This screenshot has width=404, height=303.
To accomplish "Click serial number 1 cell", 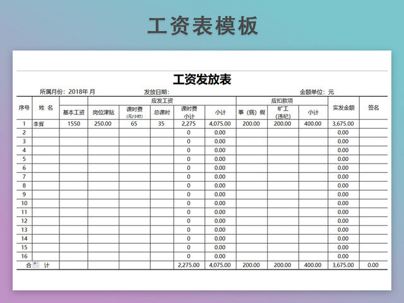I will pos(24,124).
